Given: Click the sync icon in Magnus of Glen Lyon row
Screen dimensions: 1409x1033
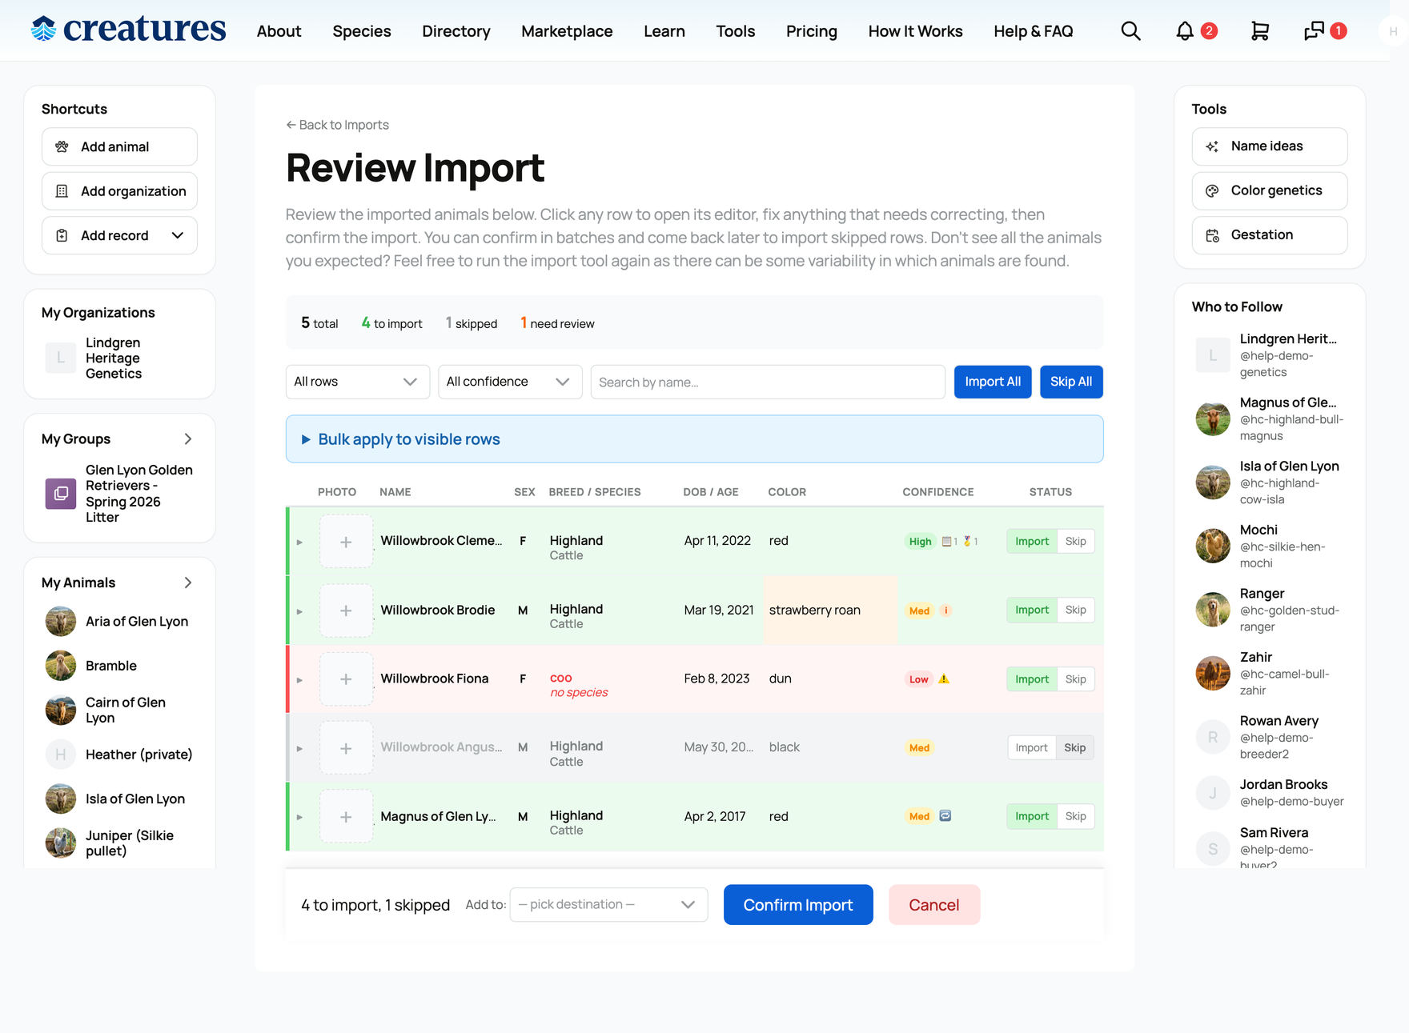Looking at the screenshot, I should tap(945, 816).
